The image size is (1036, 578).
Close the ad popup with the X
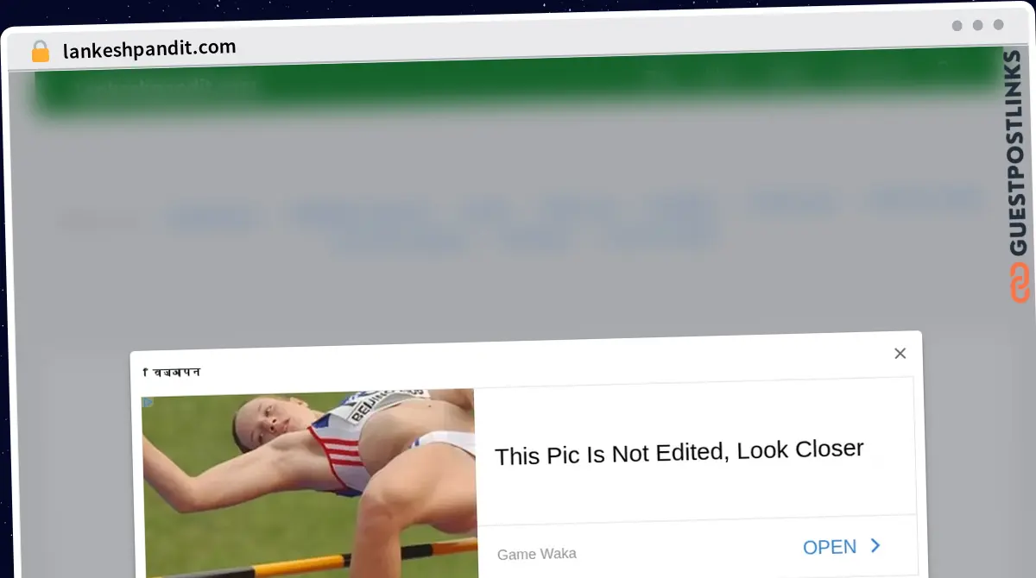(x=900, y=354)
